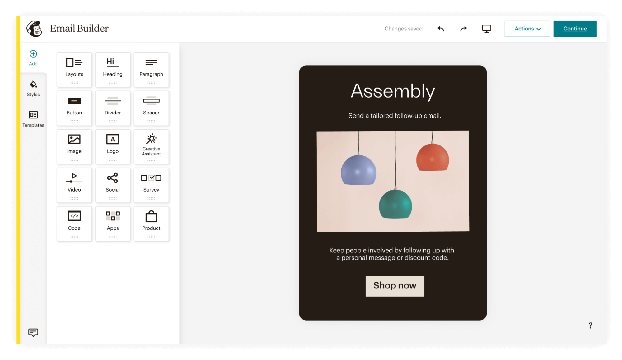Open the Styles panel
Viewport: 622px width, 360px height.
click(33, 89)
